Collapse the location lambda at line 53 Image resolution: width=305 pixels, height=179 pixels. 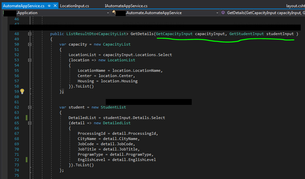30,60
